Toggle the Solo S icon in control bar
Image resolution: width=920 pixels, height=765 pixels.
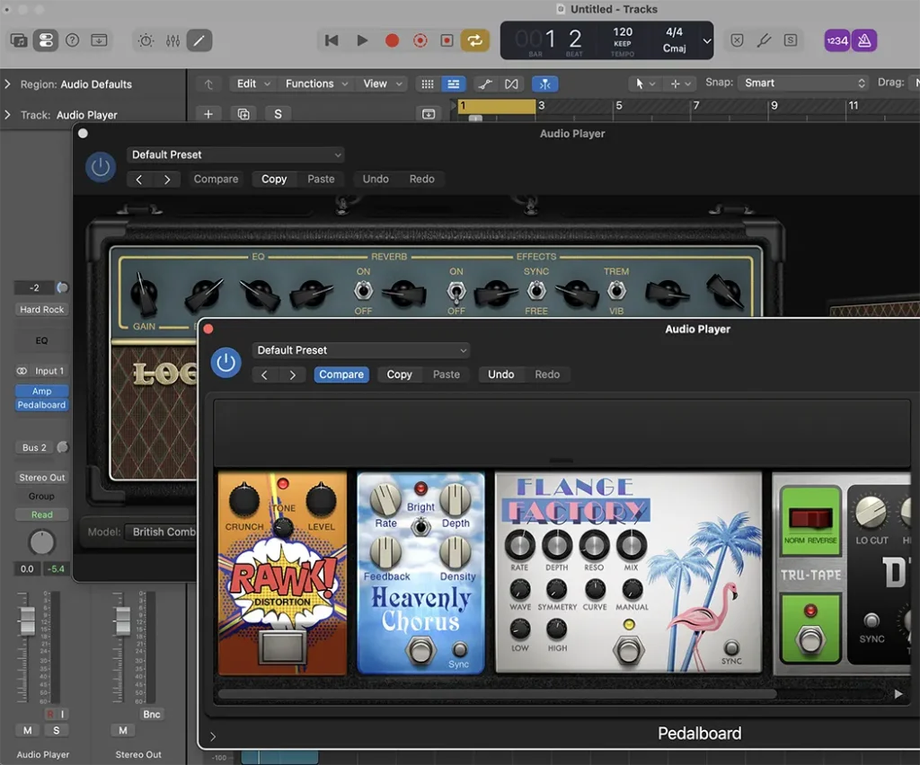pos(791,40)
